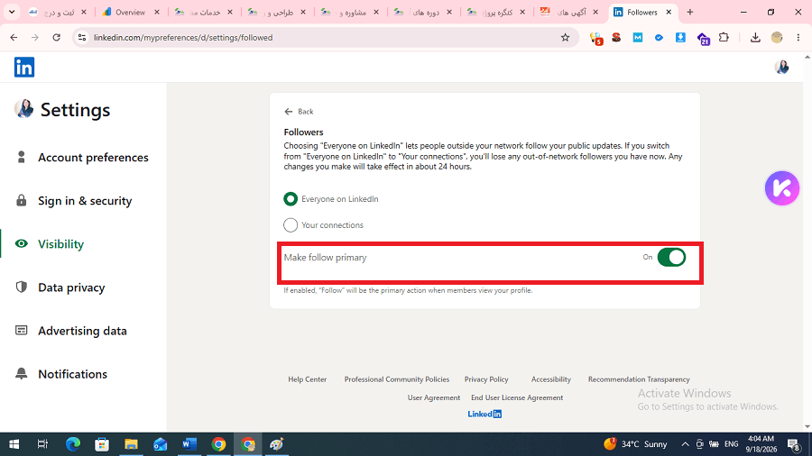This screenshot has height=456, width=812.
Task: Turn off the Make follow primary toggle
Action: click(x=671, y=257)
